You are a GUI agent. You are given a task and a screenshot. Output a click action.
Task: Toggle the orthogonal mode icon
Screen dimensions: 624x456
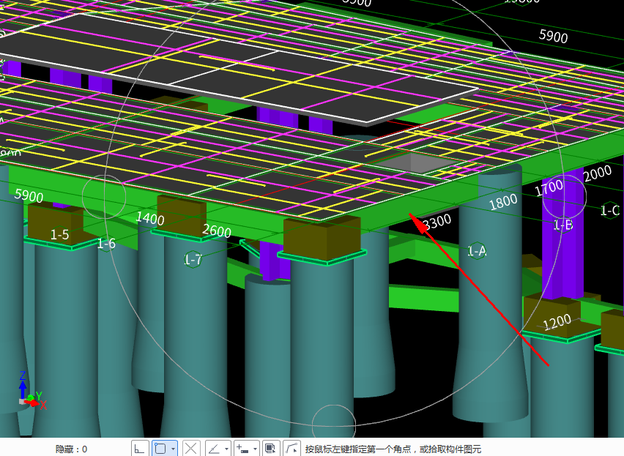tap(140, 449)
